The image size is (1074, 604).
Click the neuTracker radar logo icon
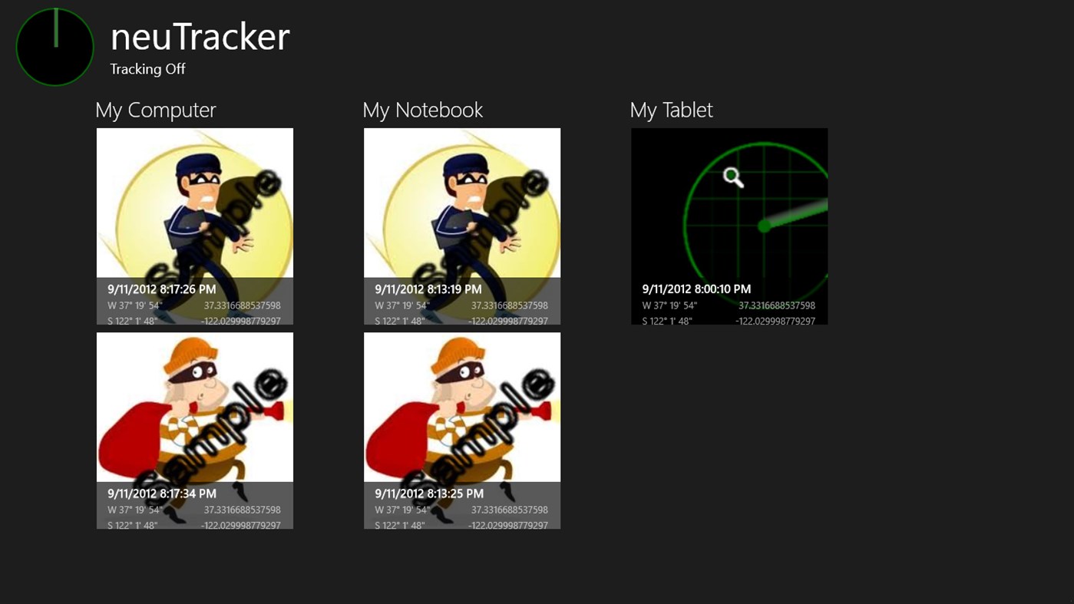click(x=55, y=46)
